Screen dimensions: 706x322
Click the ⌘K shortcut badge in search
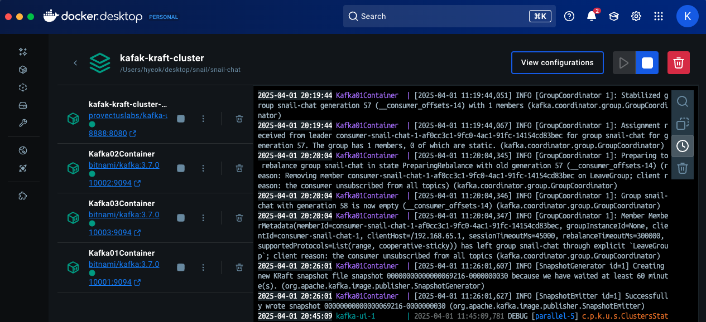pos(540,16)
